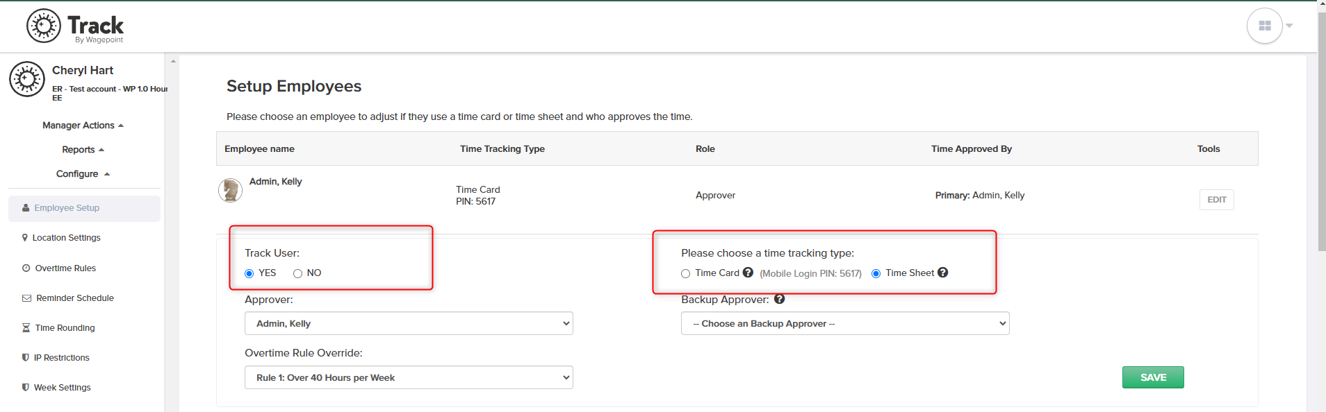Screen dimensions: 1326x412
Task: Click the Reminder Schedule envelope icon
Action: 26,298
